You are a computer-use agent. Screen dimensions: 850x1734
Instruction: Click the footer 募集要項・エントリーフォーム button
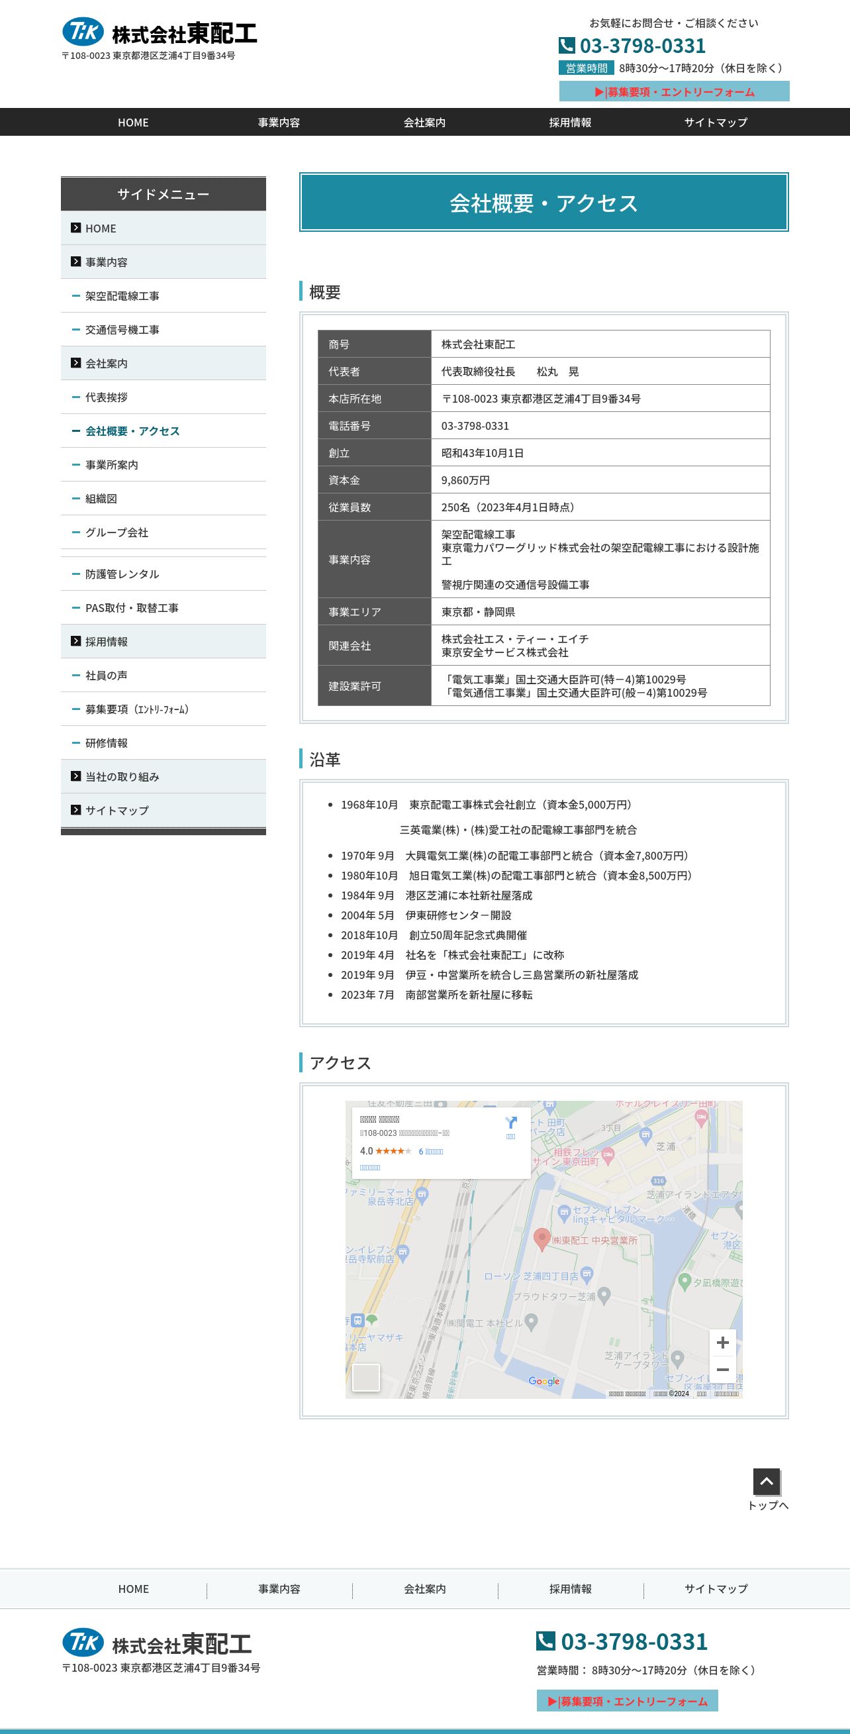click(627, 1700)
